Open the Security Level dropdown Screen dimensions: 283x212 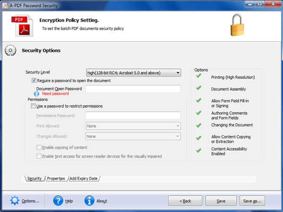[133, 73]
